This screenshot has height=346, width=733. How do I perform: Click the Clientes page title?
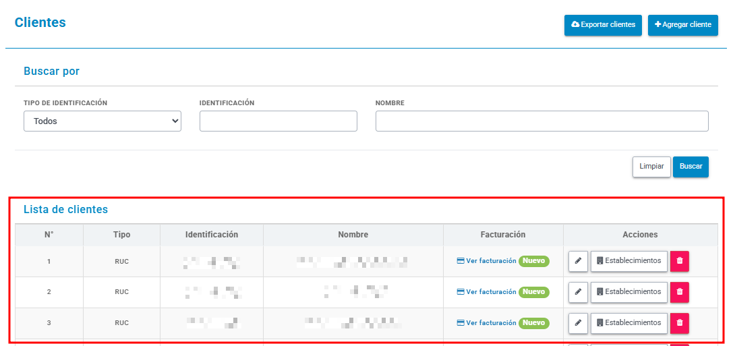click(40, 22)
